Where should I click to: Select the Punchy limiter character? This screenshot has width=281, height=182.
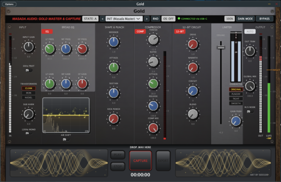pyautogui.click(x=236, y=94)
